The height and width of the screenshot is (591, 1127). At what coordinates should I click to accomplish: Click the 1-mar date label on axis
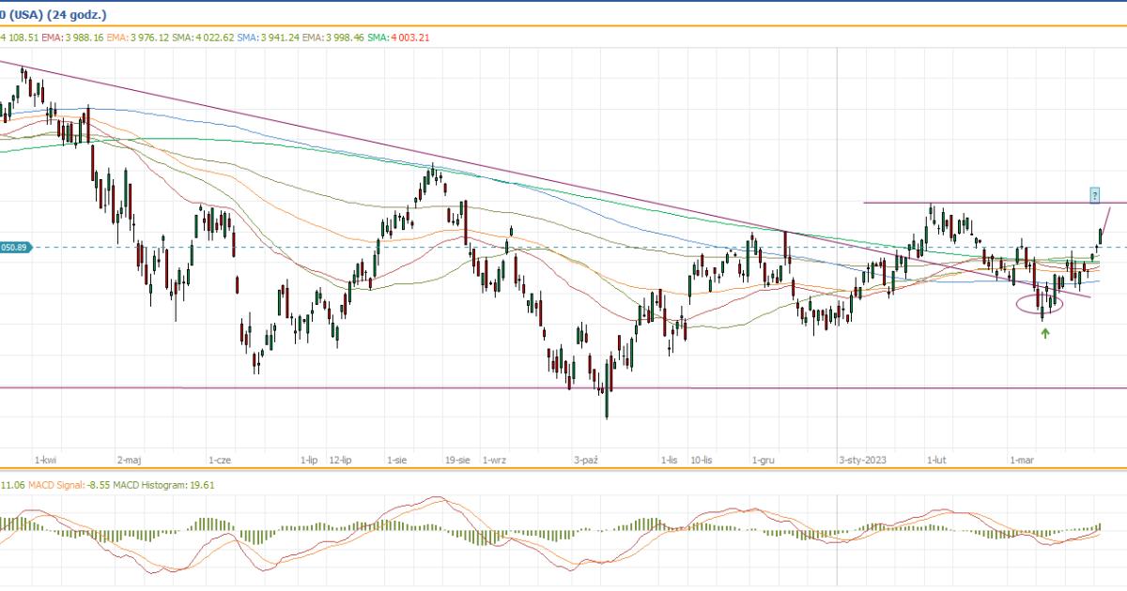click(1022, 461)
